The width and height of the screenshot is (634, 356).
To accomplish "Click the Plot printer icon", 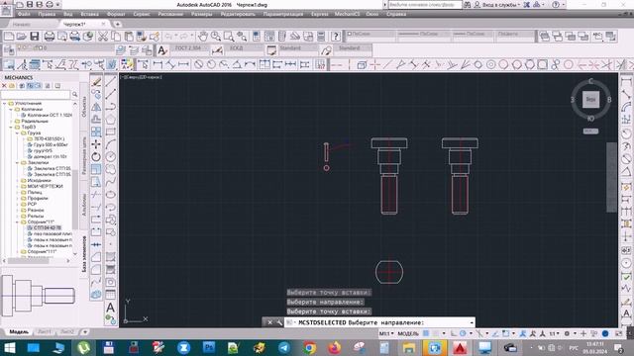I will coord(49,37).
